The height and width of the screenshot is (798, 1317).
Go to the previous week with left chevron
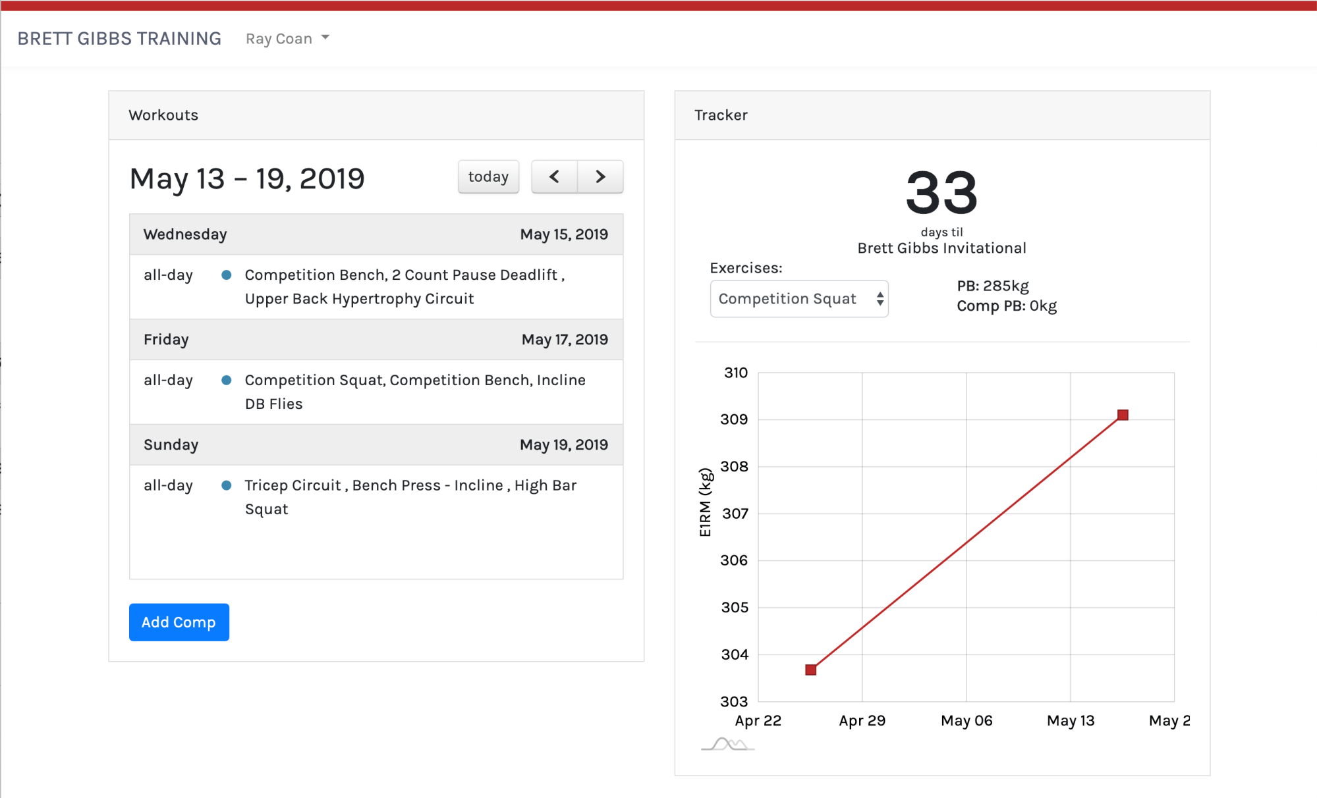click(x=554, y=176)
